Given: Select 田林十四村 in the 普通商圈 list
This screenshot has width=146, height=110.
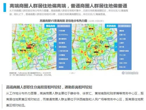Looking at the screenshot, I should [123, 63].
